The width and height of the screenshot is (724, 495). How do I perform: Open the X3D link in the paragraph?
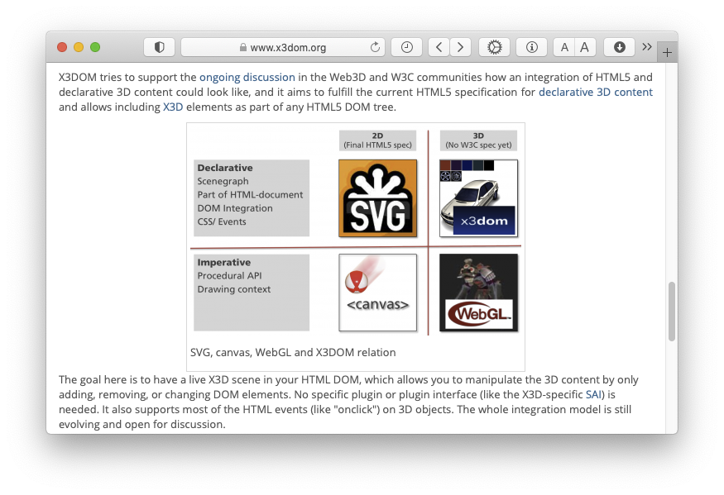pyautogui.click(x=173, y=107)
